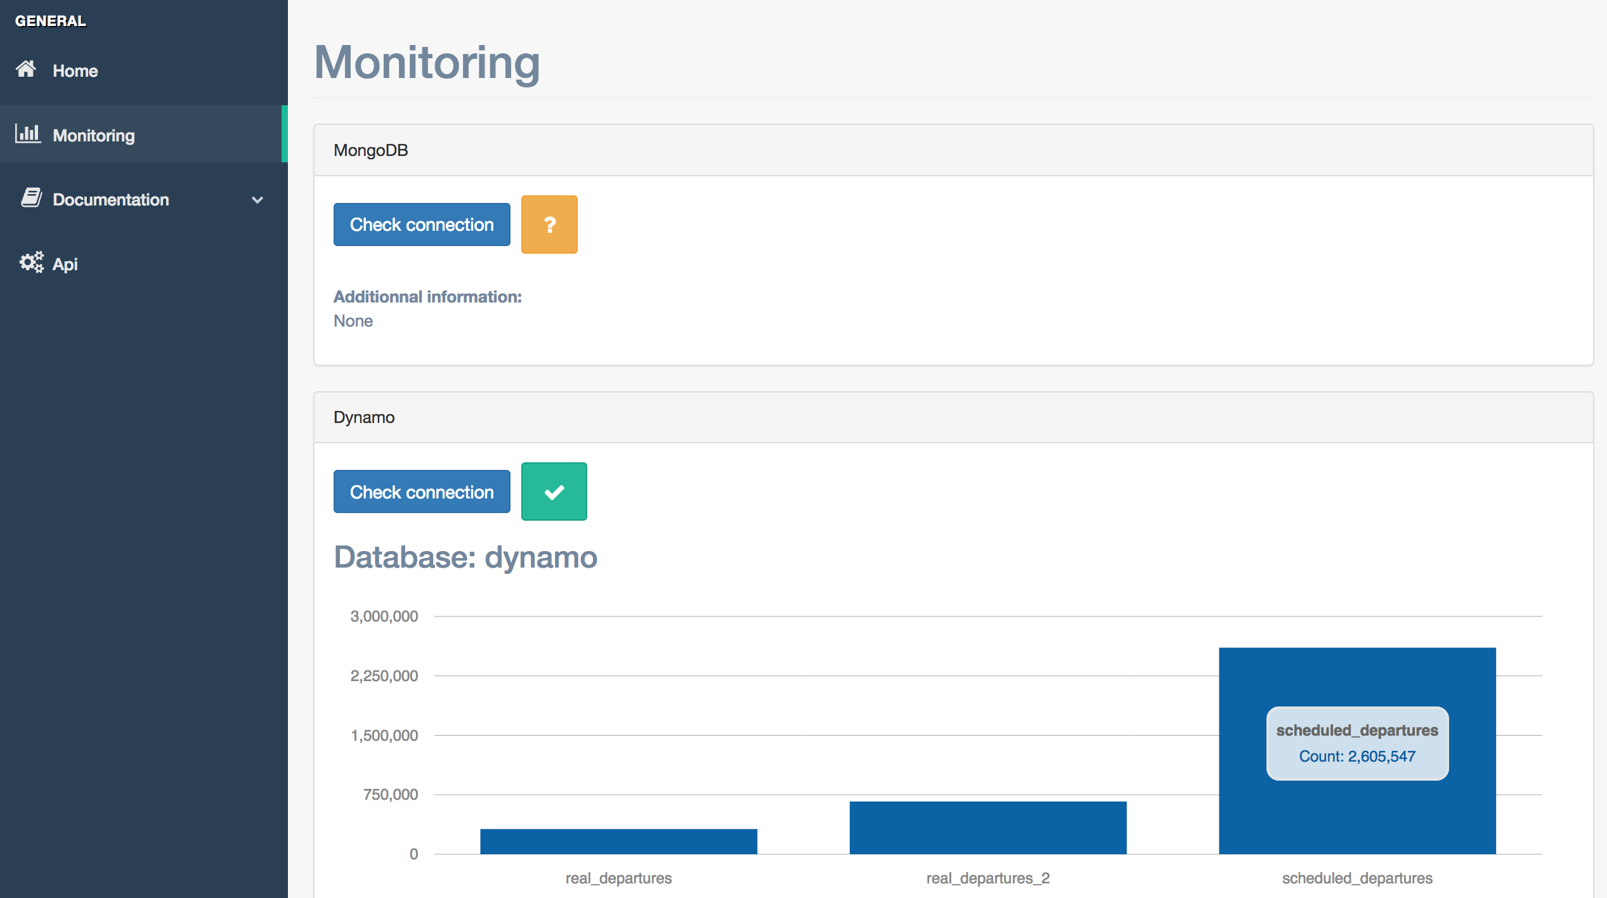Click the real_departures bar in chart

point(618,842)
